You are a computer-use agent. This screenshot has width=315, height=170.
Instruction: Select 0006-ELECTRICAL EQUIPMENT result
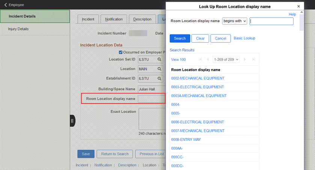pyautogui.click(x=197, y=122)
